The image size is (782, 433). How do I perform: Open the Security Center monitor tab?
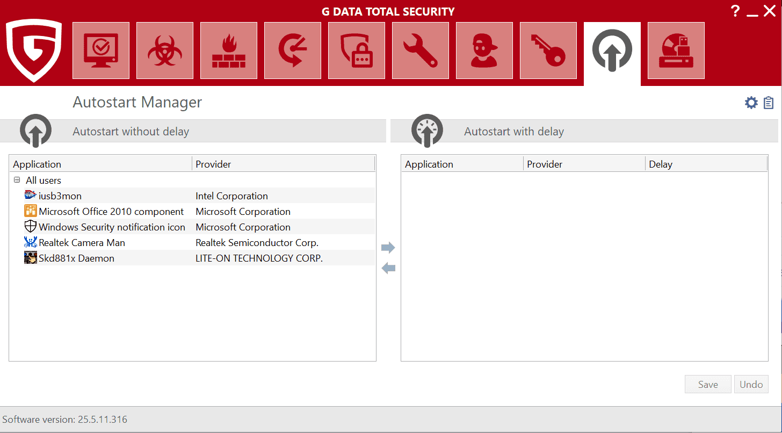tap(101, 50)
